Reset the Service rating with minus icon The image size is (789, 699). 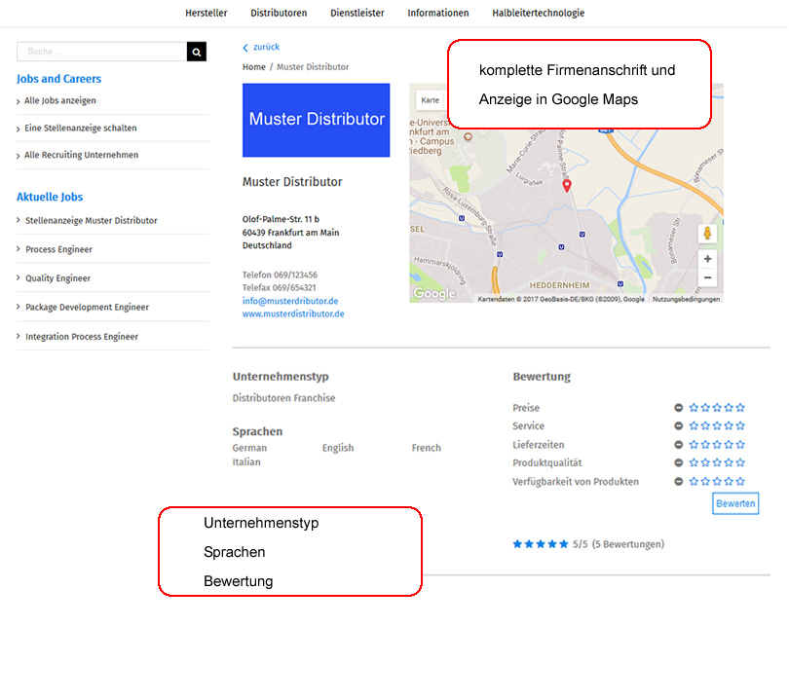point(678,426)
